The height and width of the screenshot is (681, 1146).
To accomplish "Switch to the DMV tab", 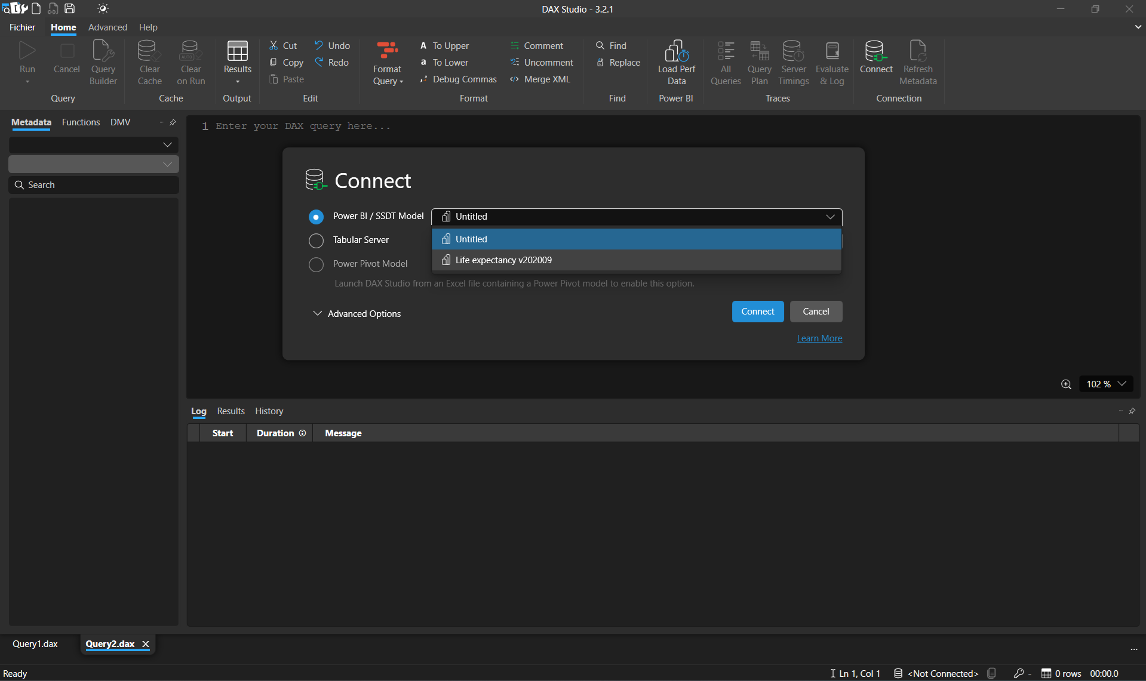I will click(120, 122).
